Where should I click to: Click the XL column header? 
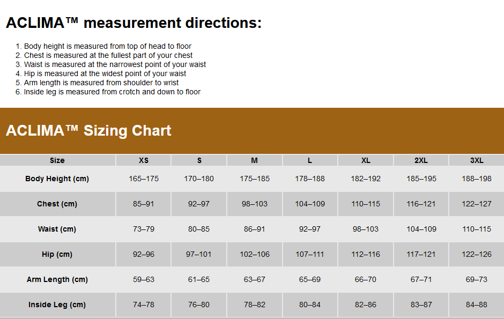(366, 160)
